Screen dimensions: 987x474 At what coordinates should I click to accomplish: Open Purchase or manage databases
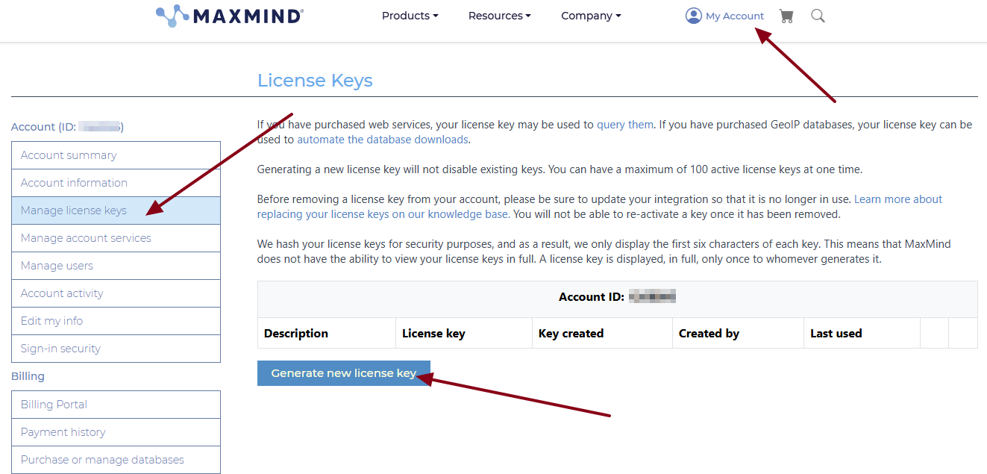point(116,460)
